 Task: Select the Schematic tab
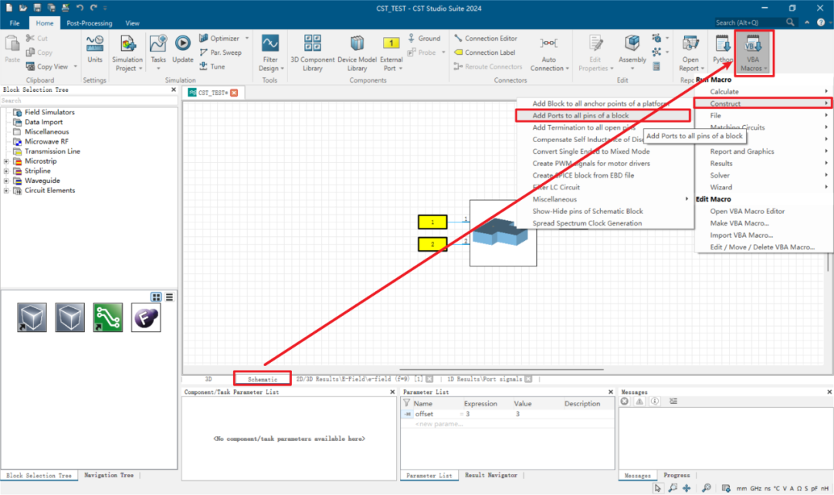point(263,379)
